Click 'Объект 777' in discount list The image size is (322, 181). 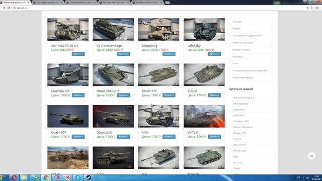point(239,133)
